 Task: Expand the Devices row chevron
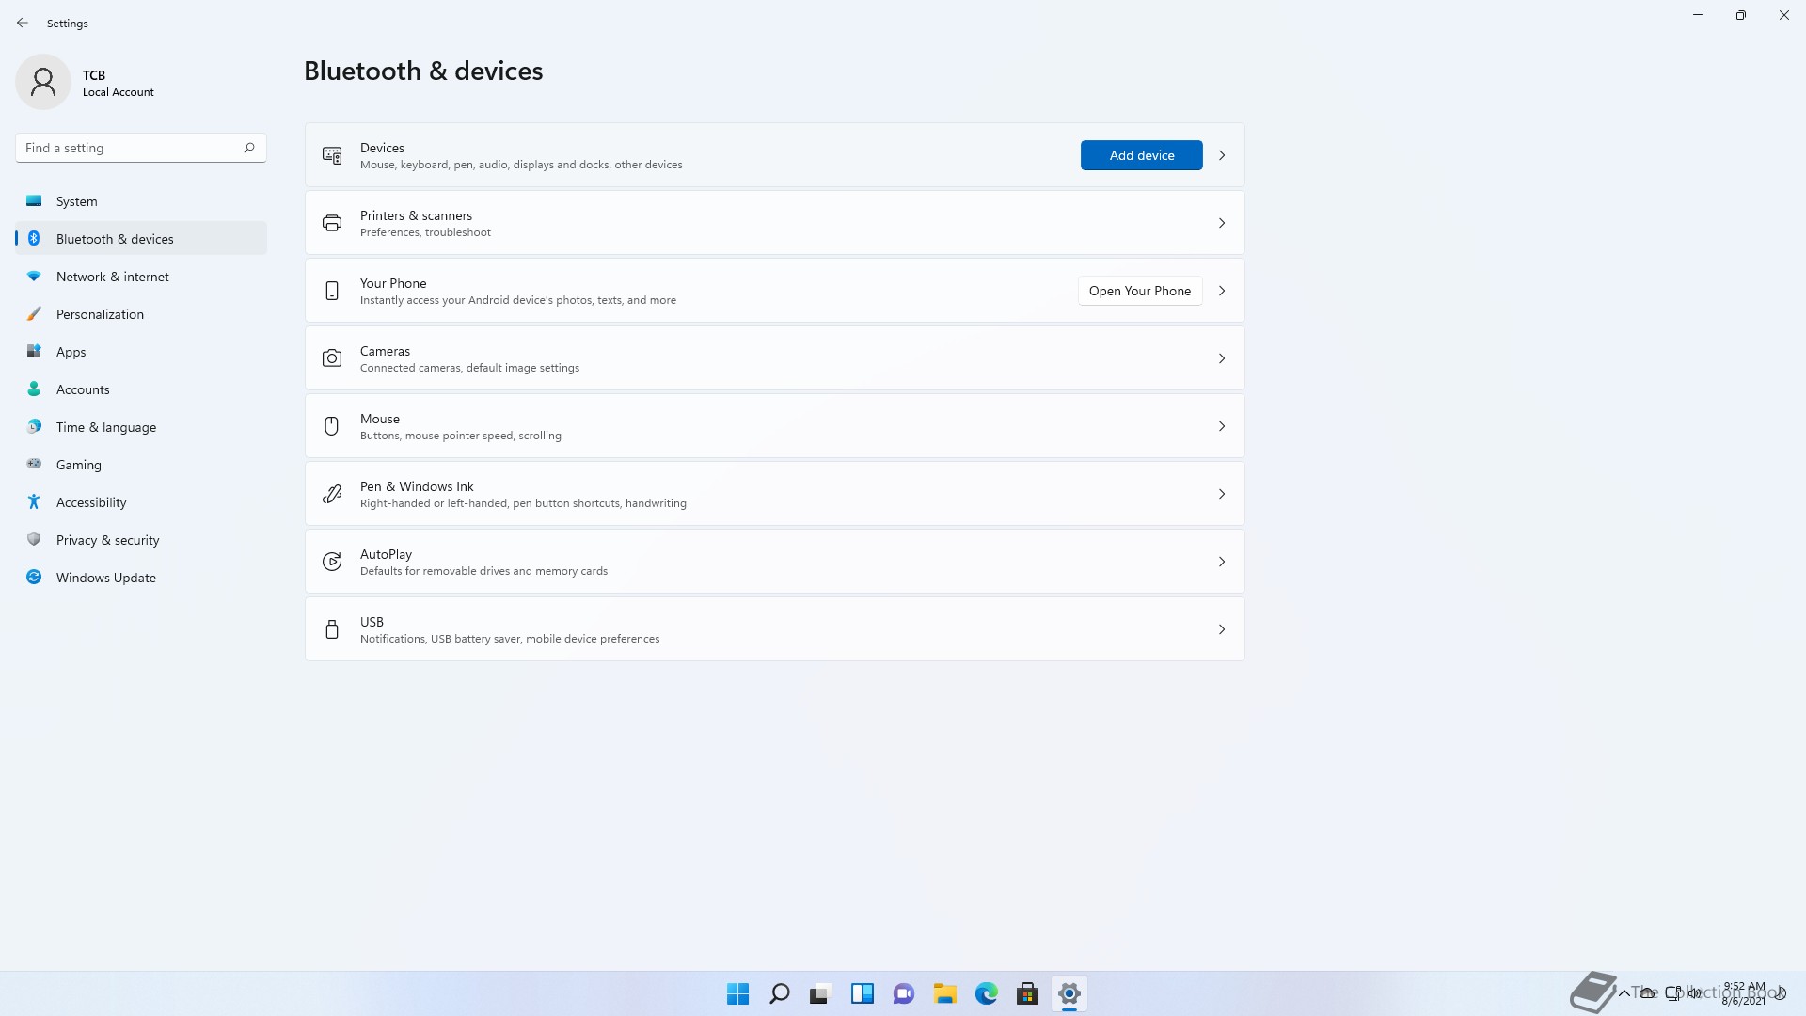click(x=1222, y=155)
